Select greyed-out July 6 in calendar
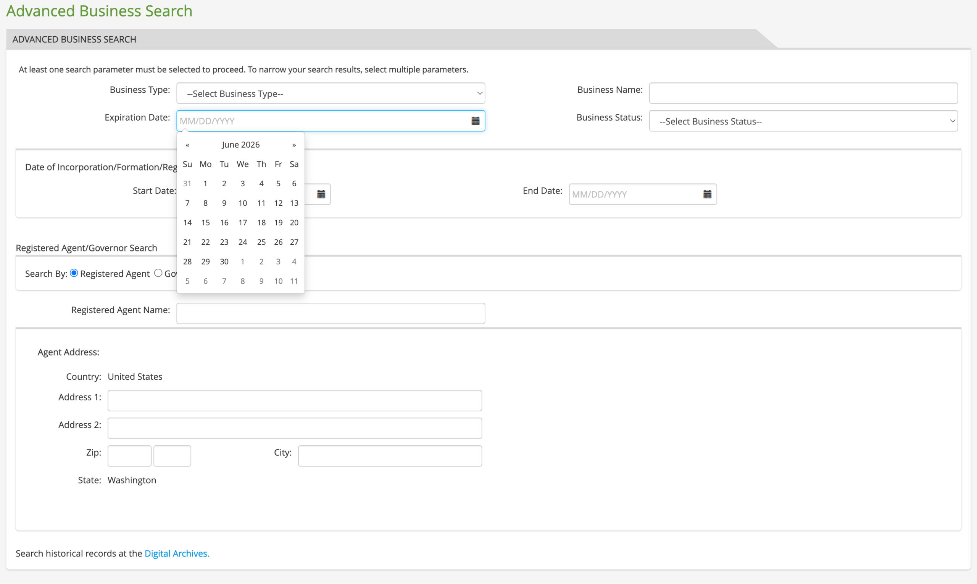The height and width of the screenshot is (584, 977). tap(205, 281)
